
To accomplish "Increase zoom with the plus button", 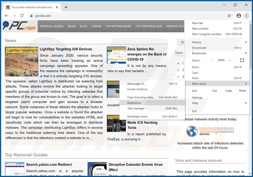I will pyautogui.click(x=230, y=60).
